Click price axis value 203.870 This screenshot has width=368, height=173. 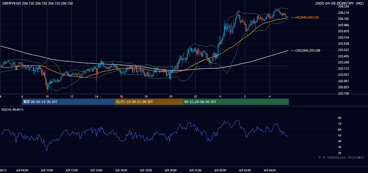344,31
